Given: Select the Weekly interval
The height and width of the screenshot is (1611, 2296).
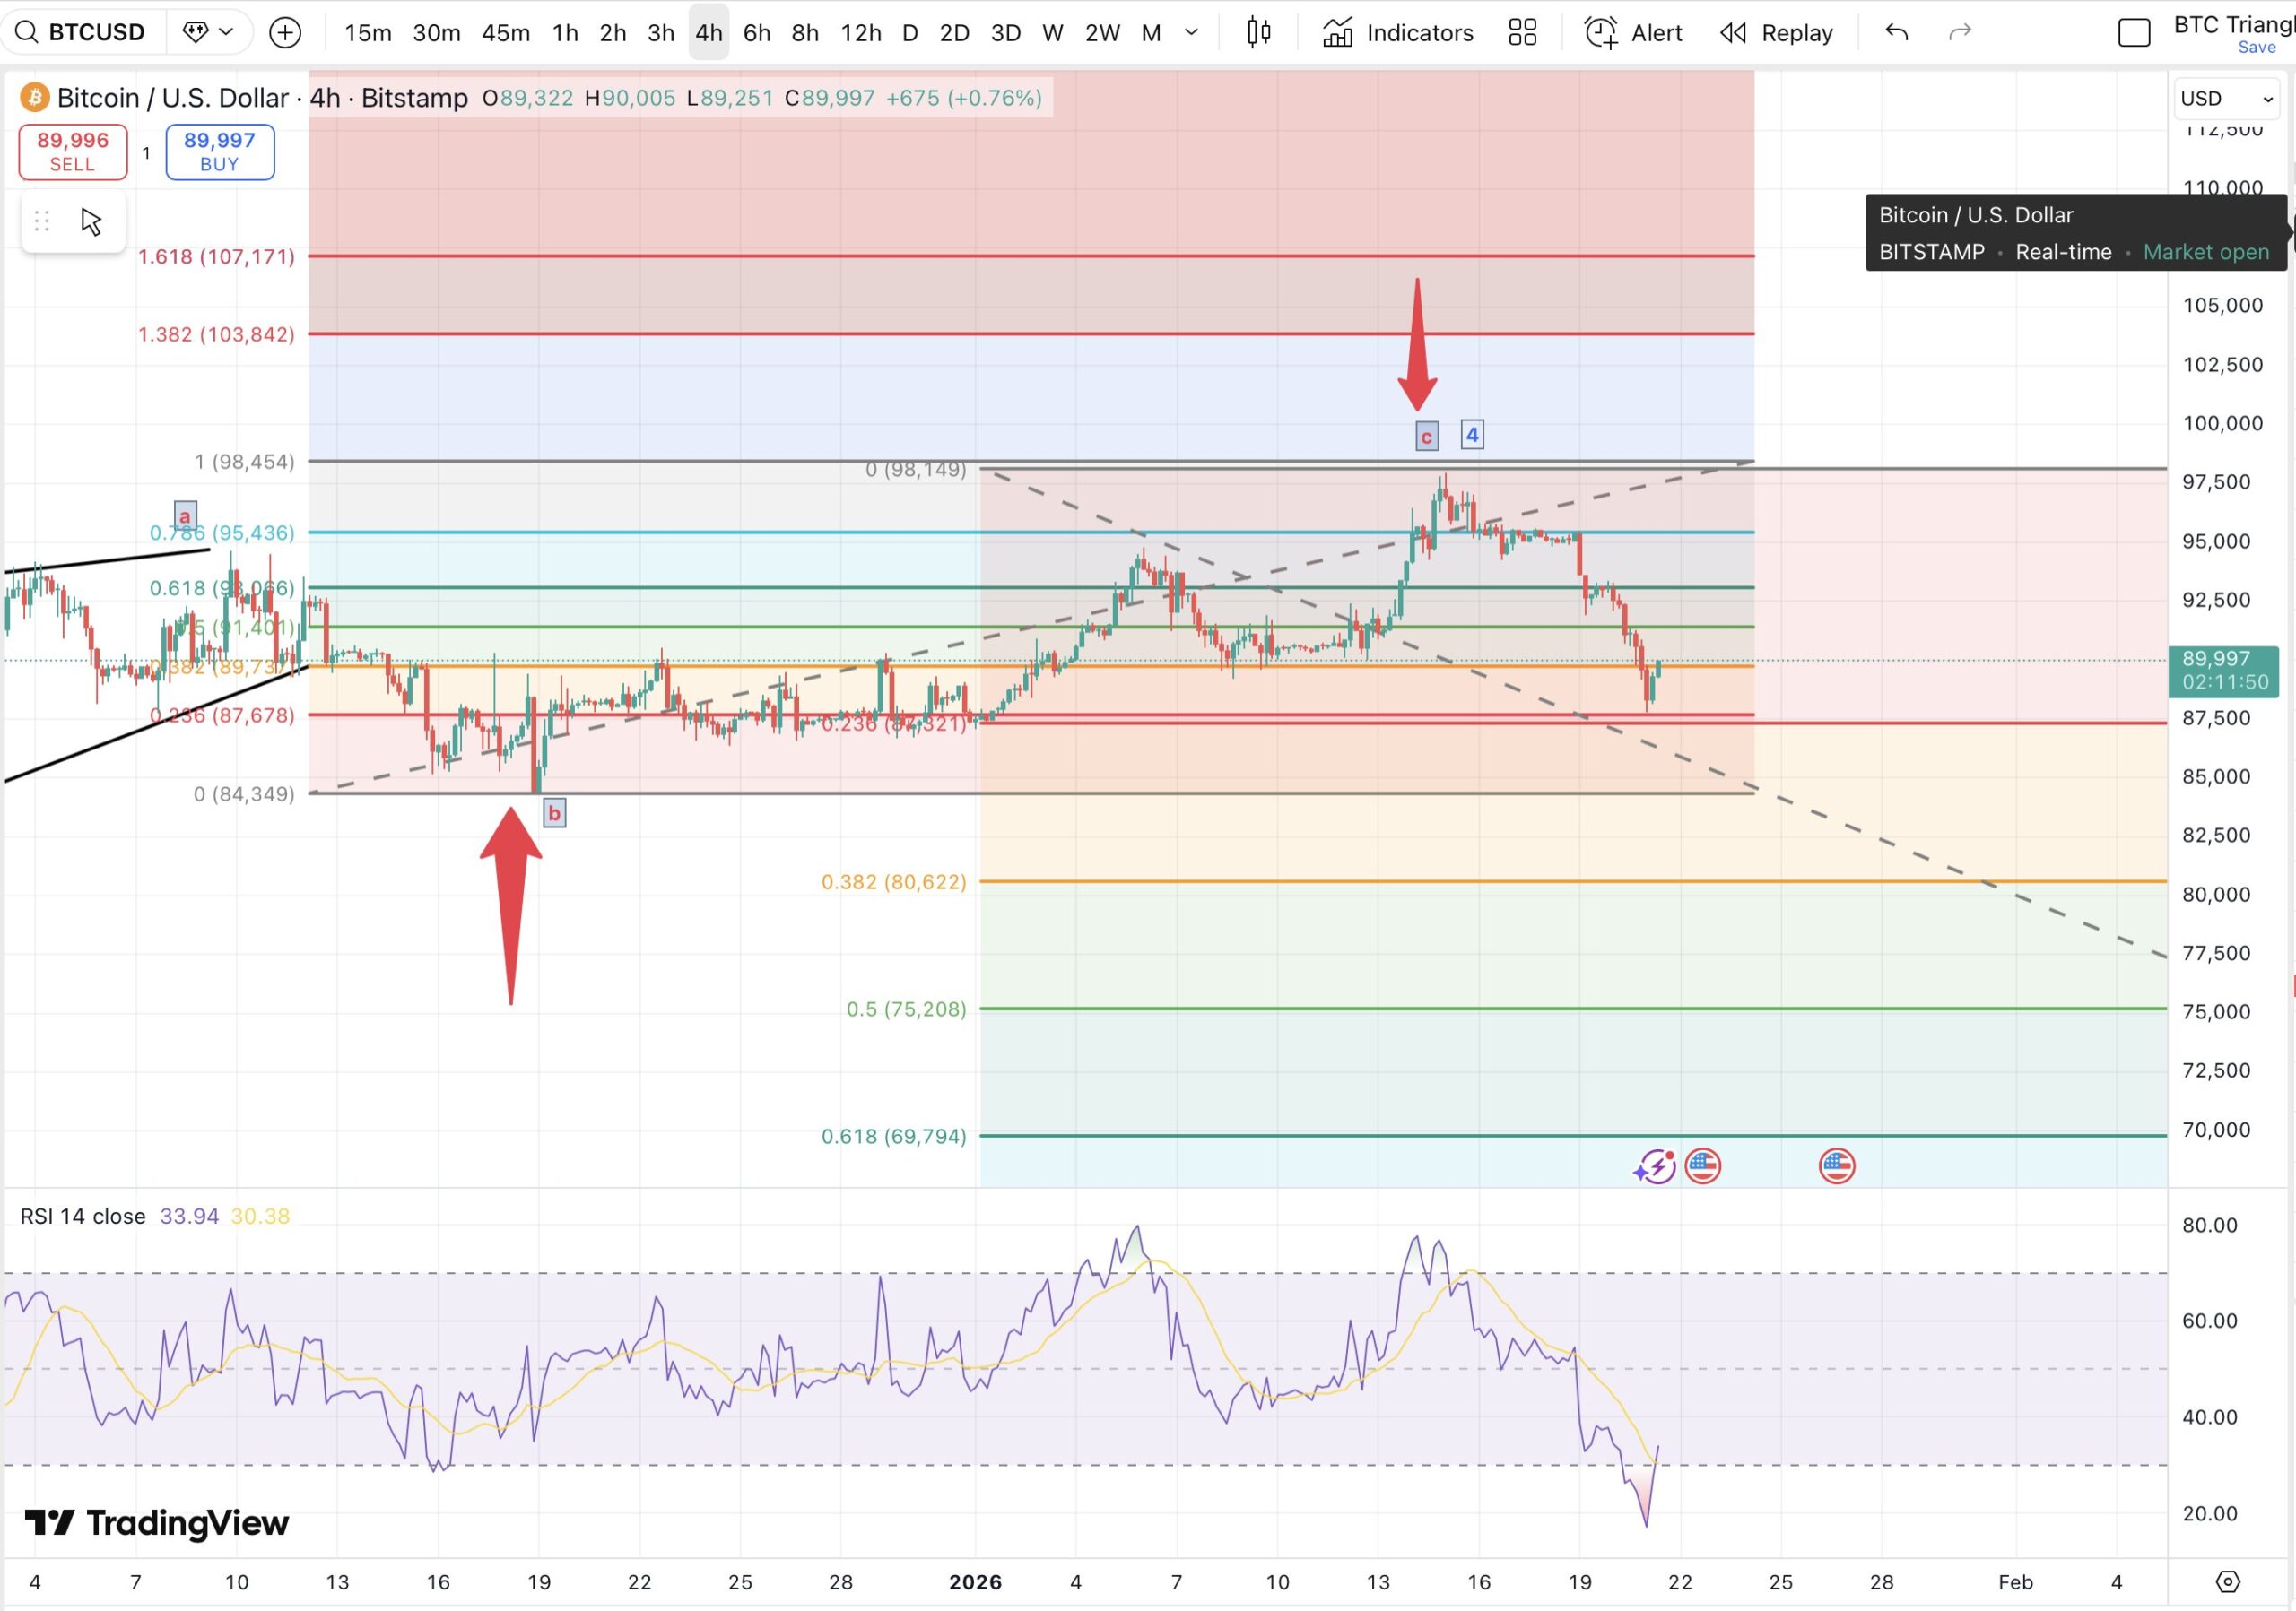Looking at the screenshot, I should tap(1052, 33).
